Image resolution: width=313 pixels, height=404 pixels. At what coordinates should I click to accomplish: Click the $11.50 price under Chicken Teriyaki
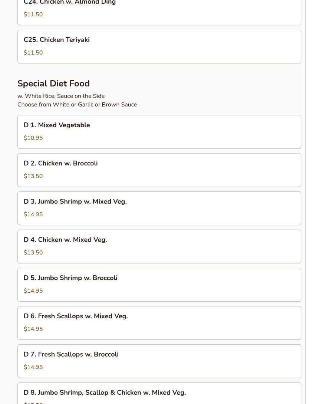(x=33, y=53)
